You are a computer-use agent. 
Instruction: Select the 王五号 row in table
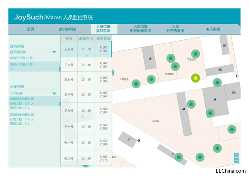coord(69,49)
